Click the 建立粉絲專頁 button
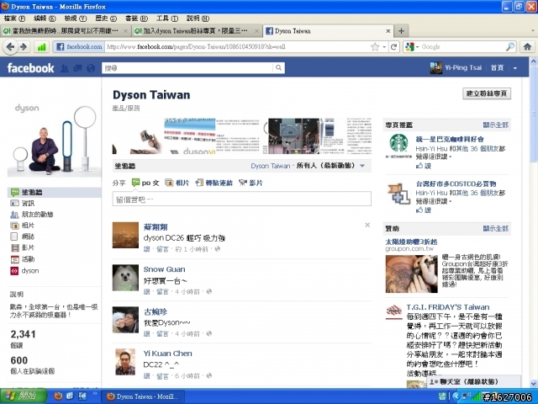Viewport: 538px width, 404px height. [487, 93]
